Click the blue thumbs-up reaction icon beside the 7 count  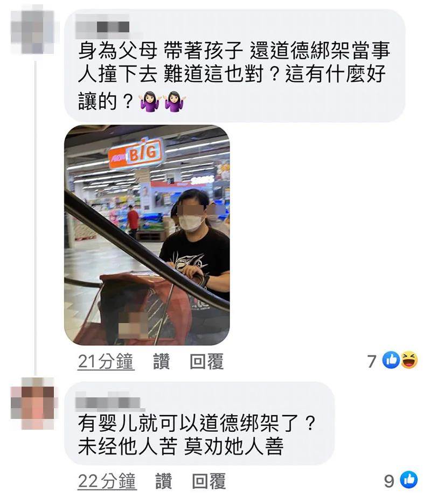tap(391, 360)
